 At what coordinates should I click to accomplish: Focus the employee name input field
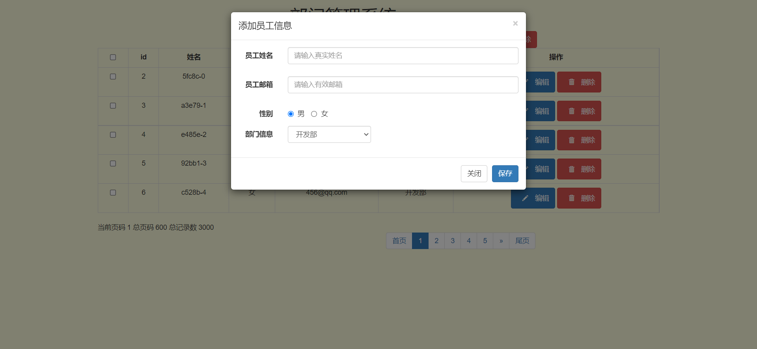coord(403,55)
